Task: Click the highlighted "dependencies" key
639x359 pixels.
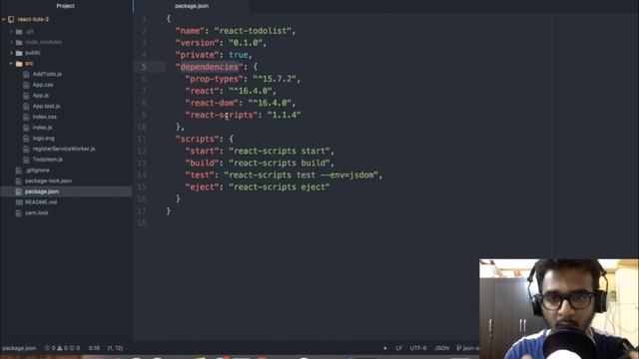Action: pyautogui.click(x=209, y=67)
